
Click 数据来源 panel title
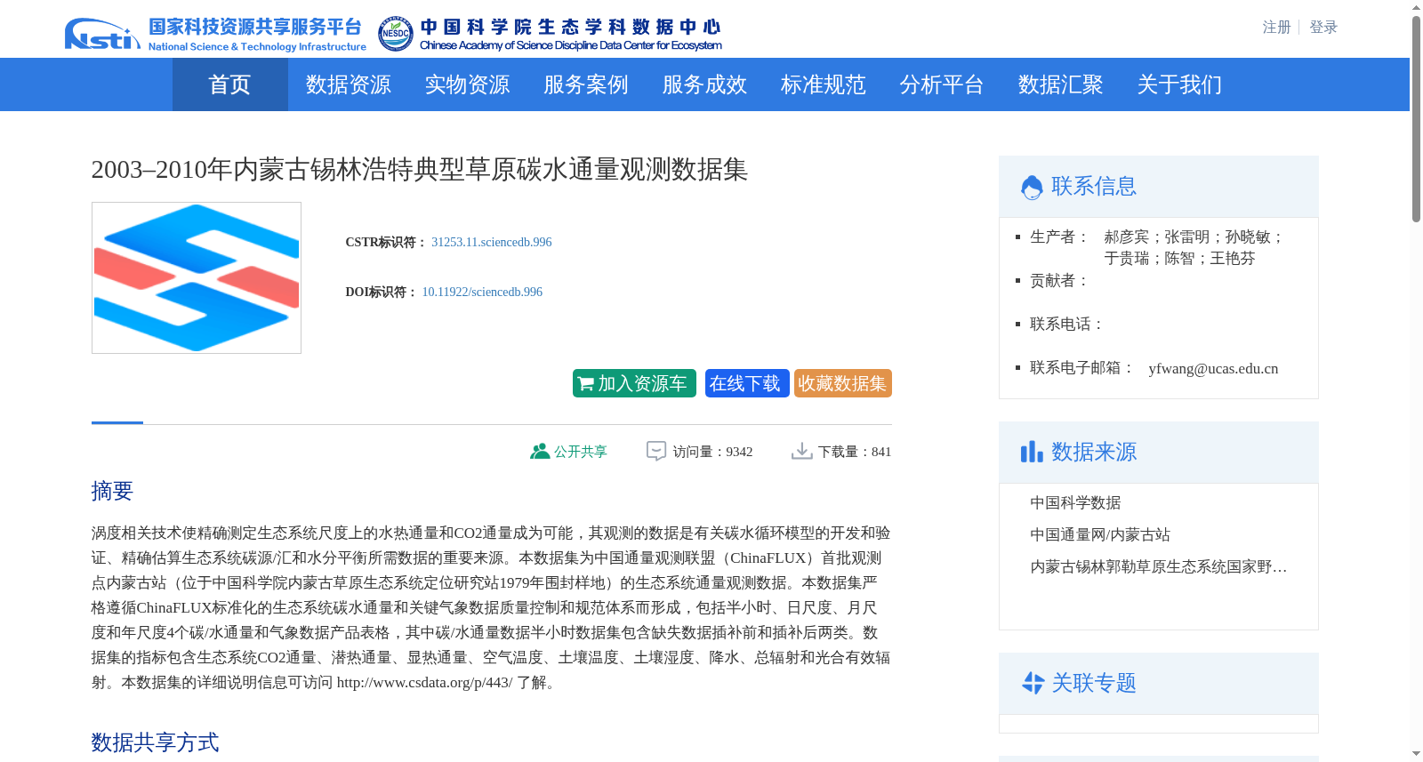pyautogui.click(x=1094, y=452)
